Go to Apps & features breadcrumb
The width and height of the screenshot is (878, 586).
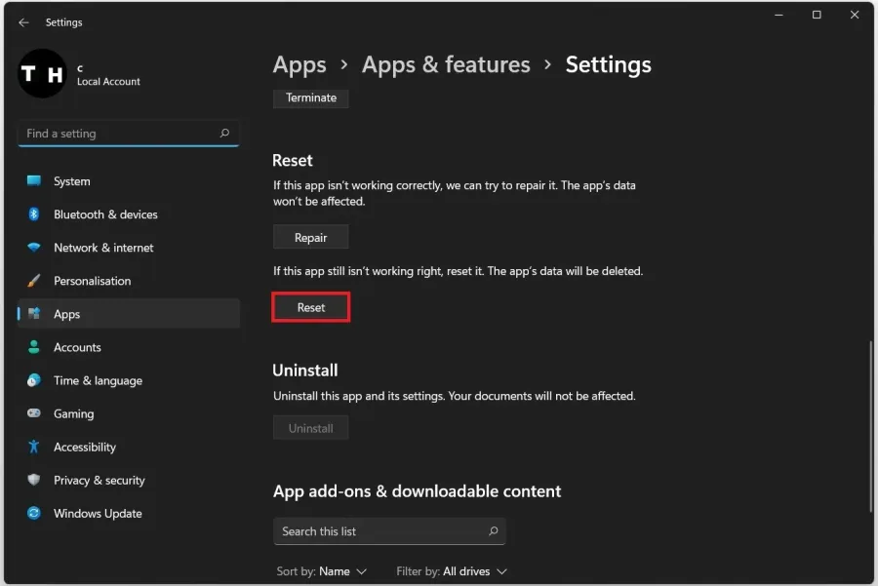coord(446,65)
